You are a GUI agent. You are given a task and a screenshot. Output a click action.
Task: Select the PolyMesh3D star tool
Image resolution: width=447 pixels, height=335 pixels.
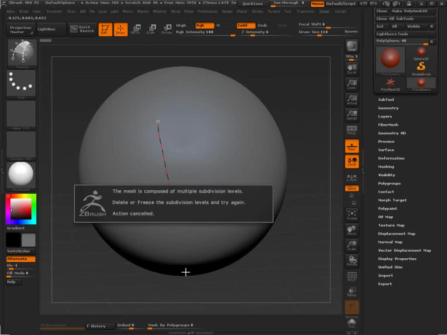pos(390,85)
